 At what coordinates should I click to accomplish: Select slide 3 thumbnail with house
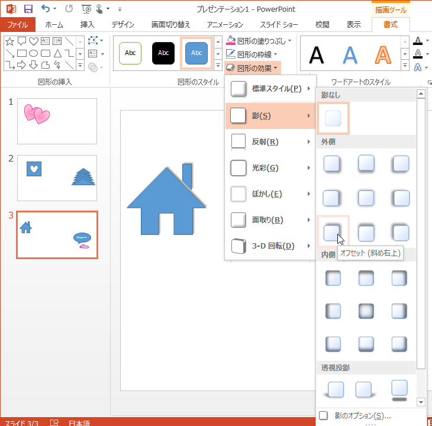[57, 235]
